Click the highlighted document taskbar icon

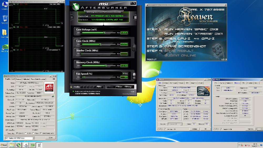(39, 145)
